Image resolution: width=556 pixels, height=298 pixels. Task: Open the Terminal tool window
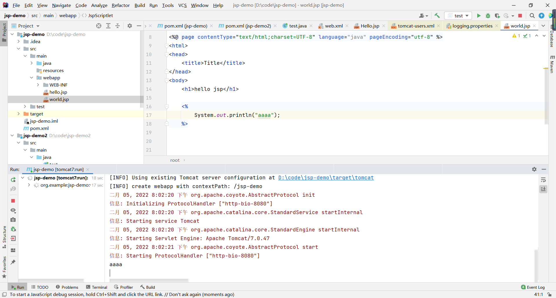coord(97,287)
